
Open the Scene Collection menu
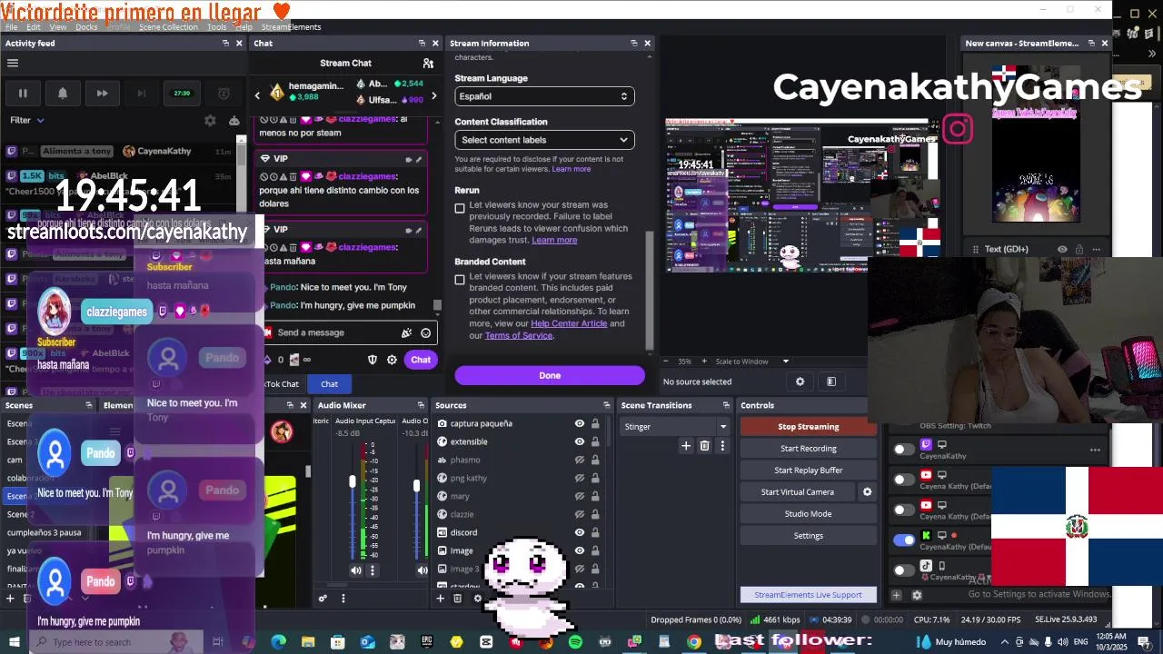click(x=168, y=27)
